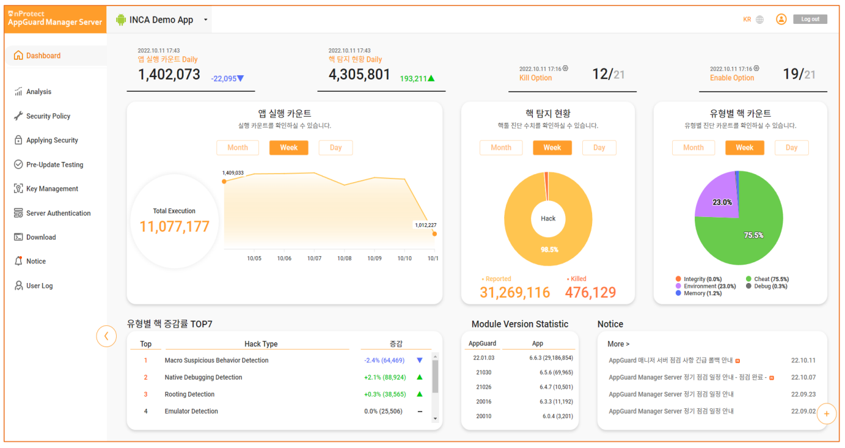Click the Notice bell icon
This screenshot has height=448, width=845.
tap(18, 261)
